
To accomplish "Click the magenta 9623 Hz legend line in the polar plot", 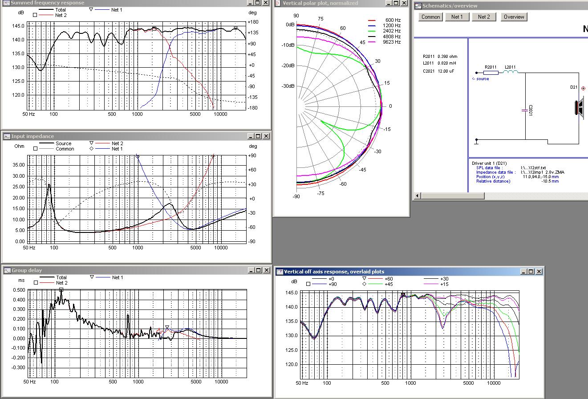I will pyautogui.click(x=373, y=42).
